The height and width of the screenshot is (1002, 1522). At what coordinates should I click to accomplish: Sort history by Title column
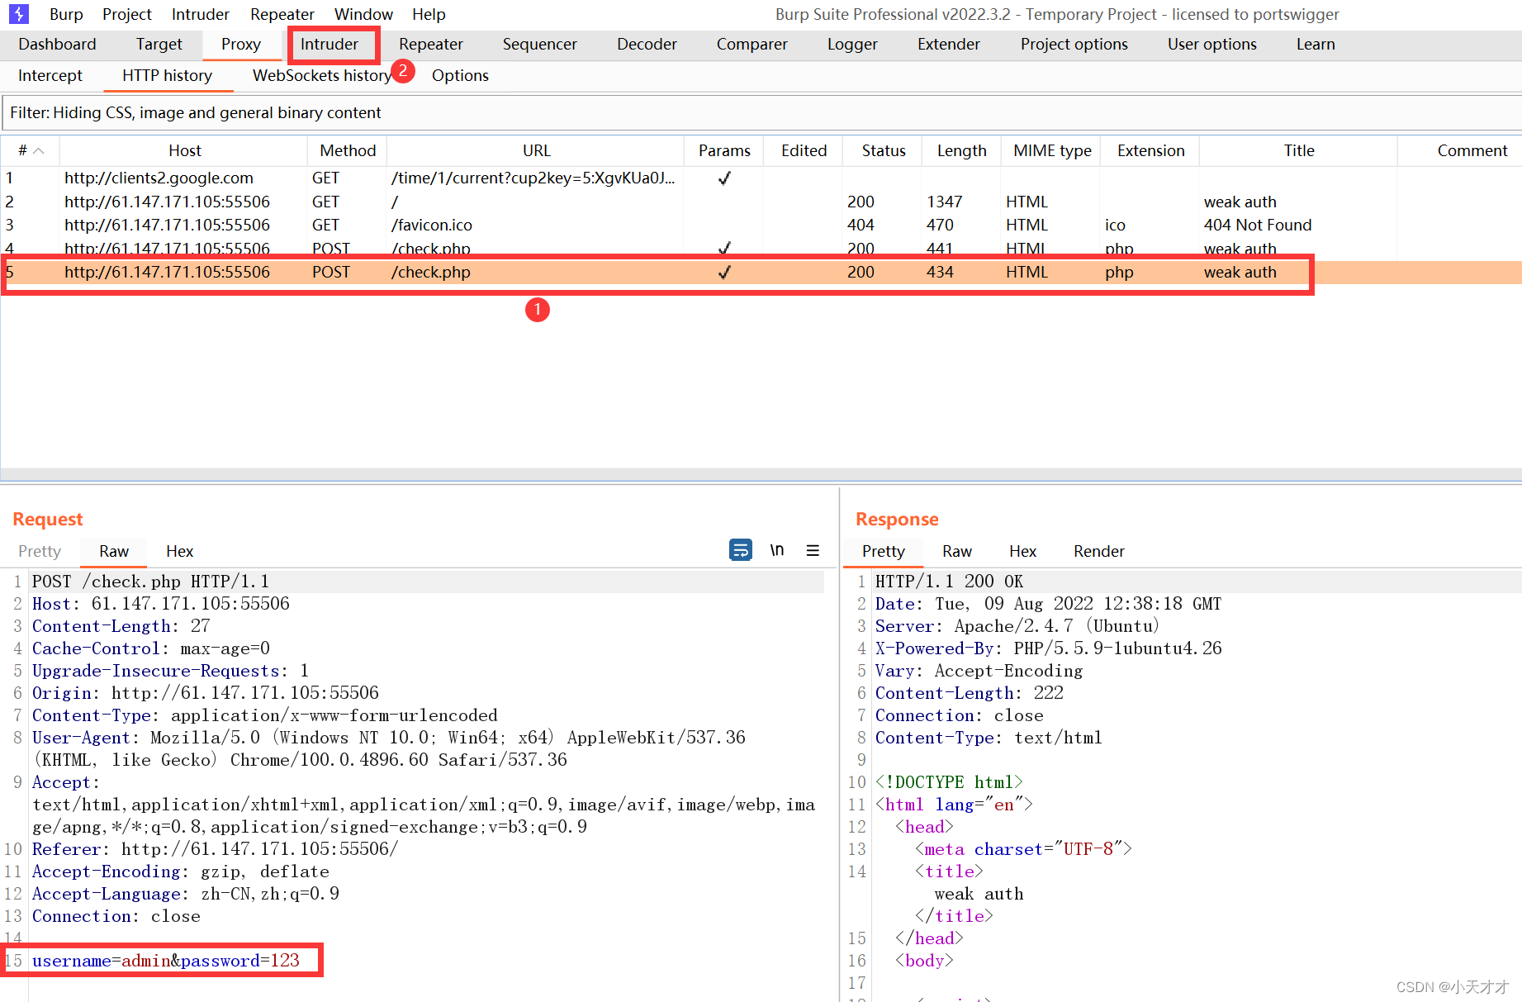1299,150
